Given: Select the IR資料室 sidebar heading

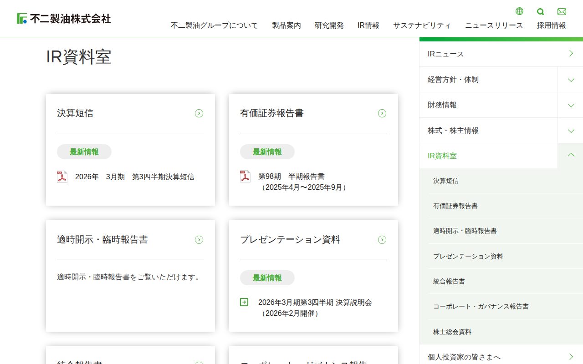Looking at the screenshot, I should coord(488,156).
